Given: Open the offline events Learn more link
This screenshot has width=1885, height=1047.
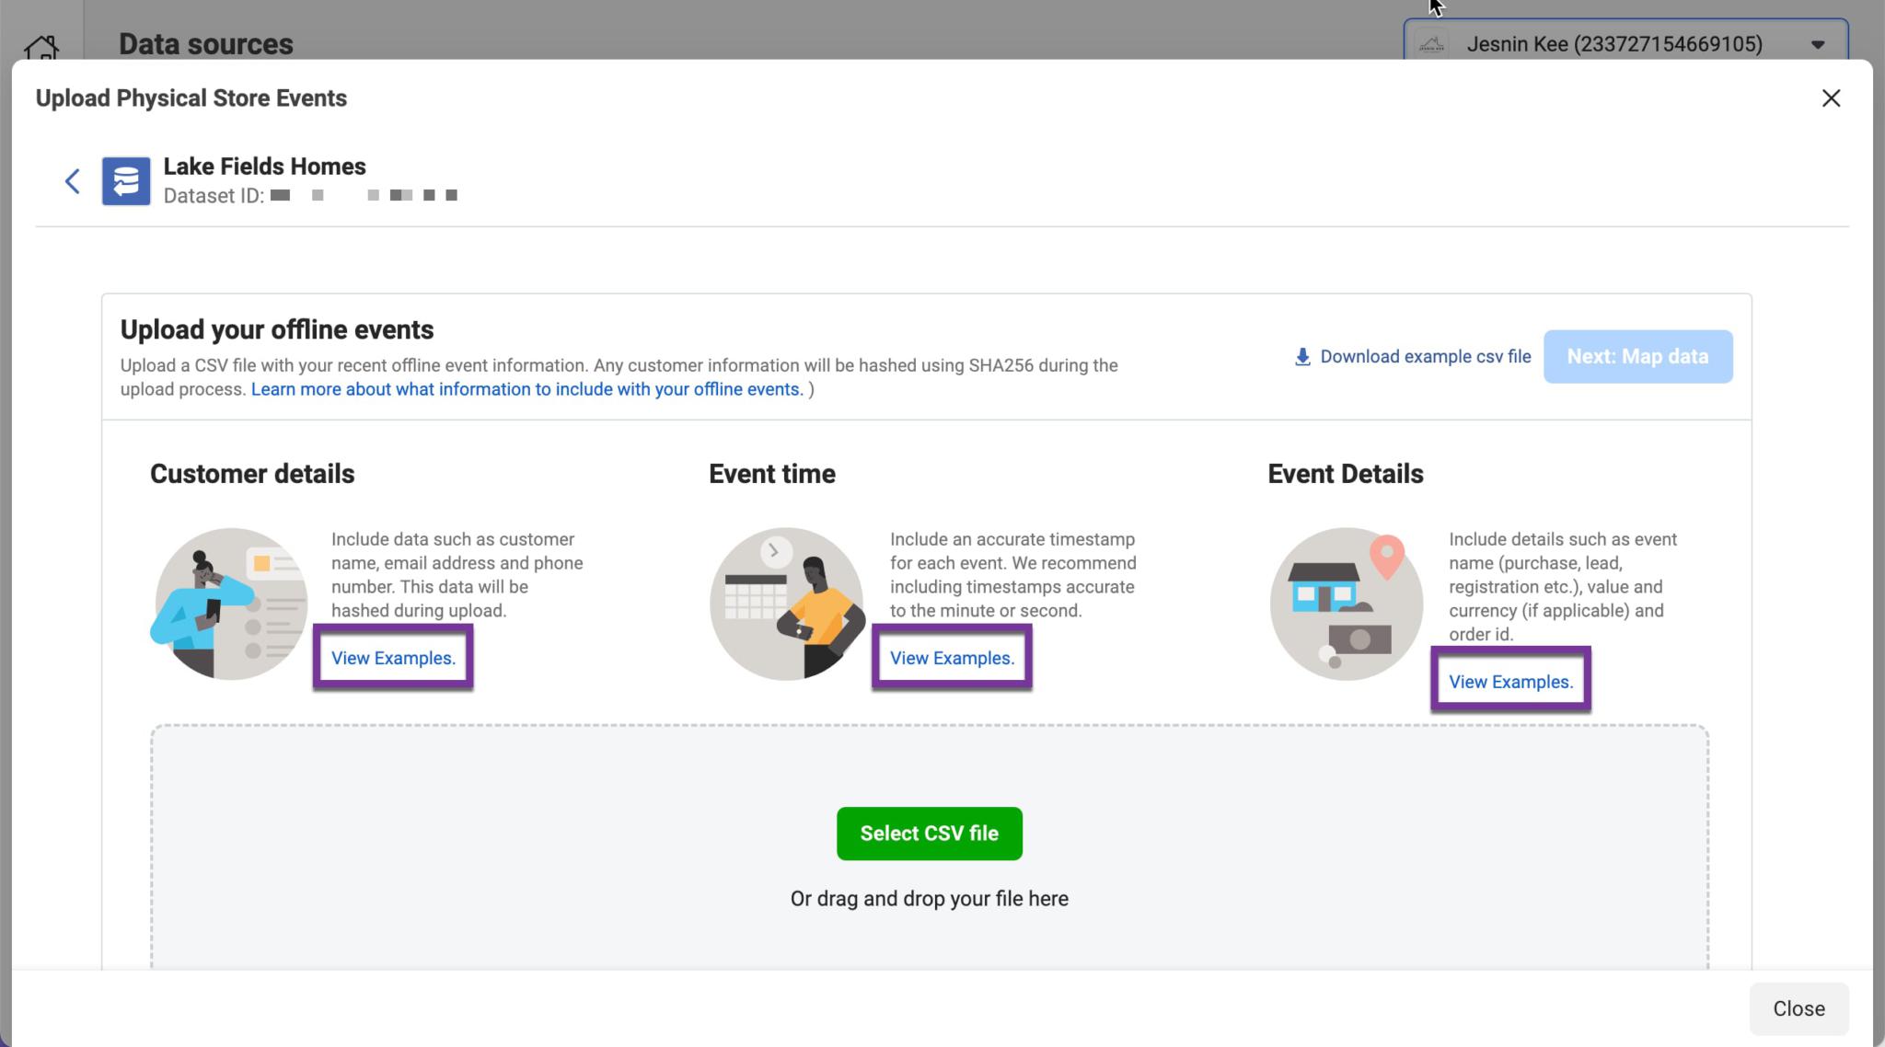Looking at the screenshot, I should click(x=526, y=388).
